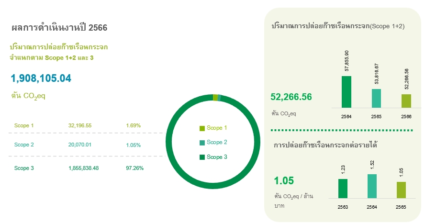
Task: Click the Scope 1 row label in table
Action: (24, 125)
